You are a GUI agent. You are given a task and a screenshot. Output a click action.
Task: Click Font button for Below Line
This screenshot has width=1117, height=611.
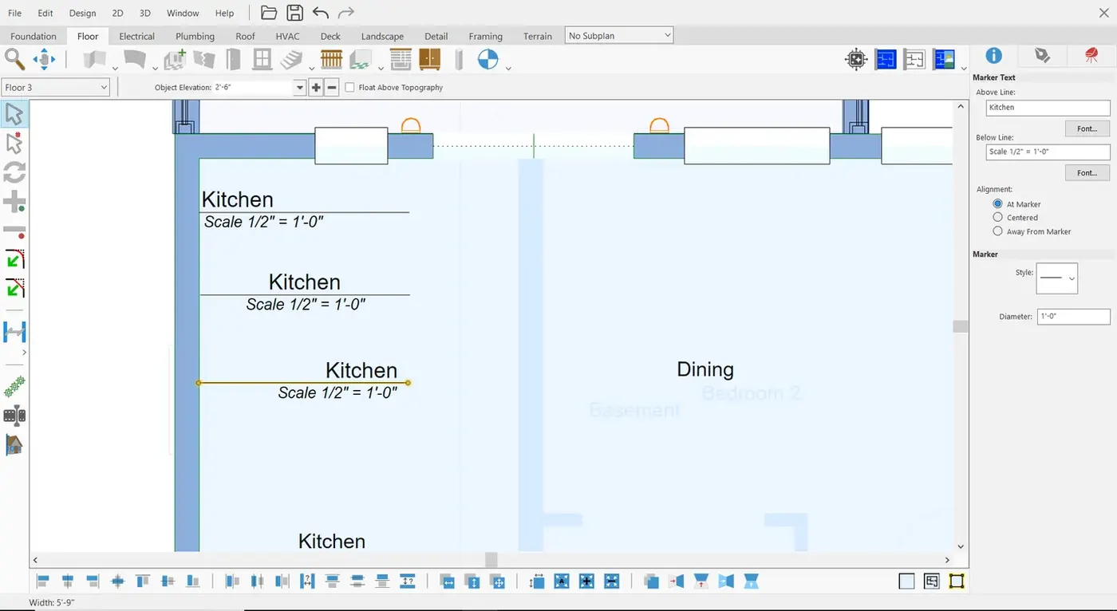tap(1087, 173)
